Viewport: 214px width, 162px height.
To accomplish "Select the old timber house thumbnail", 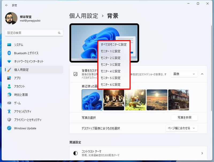I will pos(179,100).
